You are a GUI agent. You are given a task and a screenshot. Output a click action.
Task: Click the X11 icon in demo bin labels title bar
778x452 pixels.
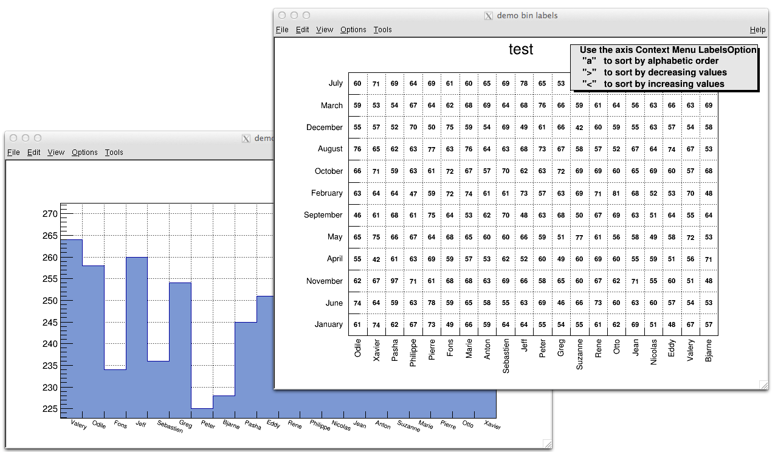488,15
